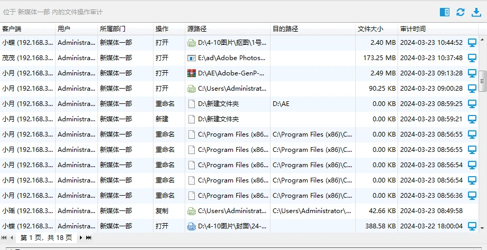Open monitor icon for the 08:59:21 row
The height and width of the screenshot is (250, 487).
(x=472, y=119)
